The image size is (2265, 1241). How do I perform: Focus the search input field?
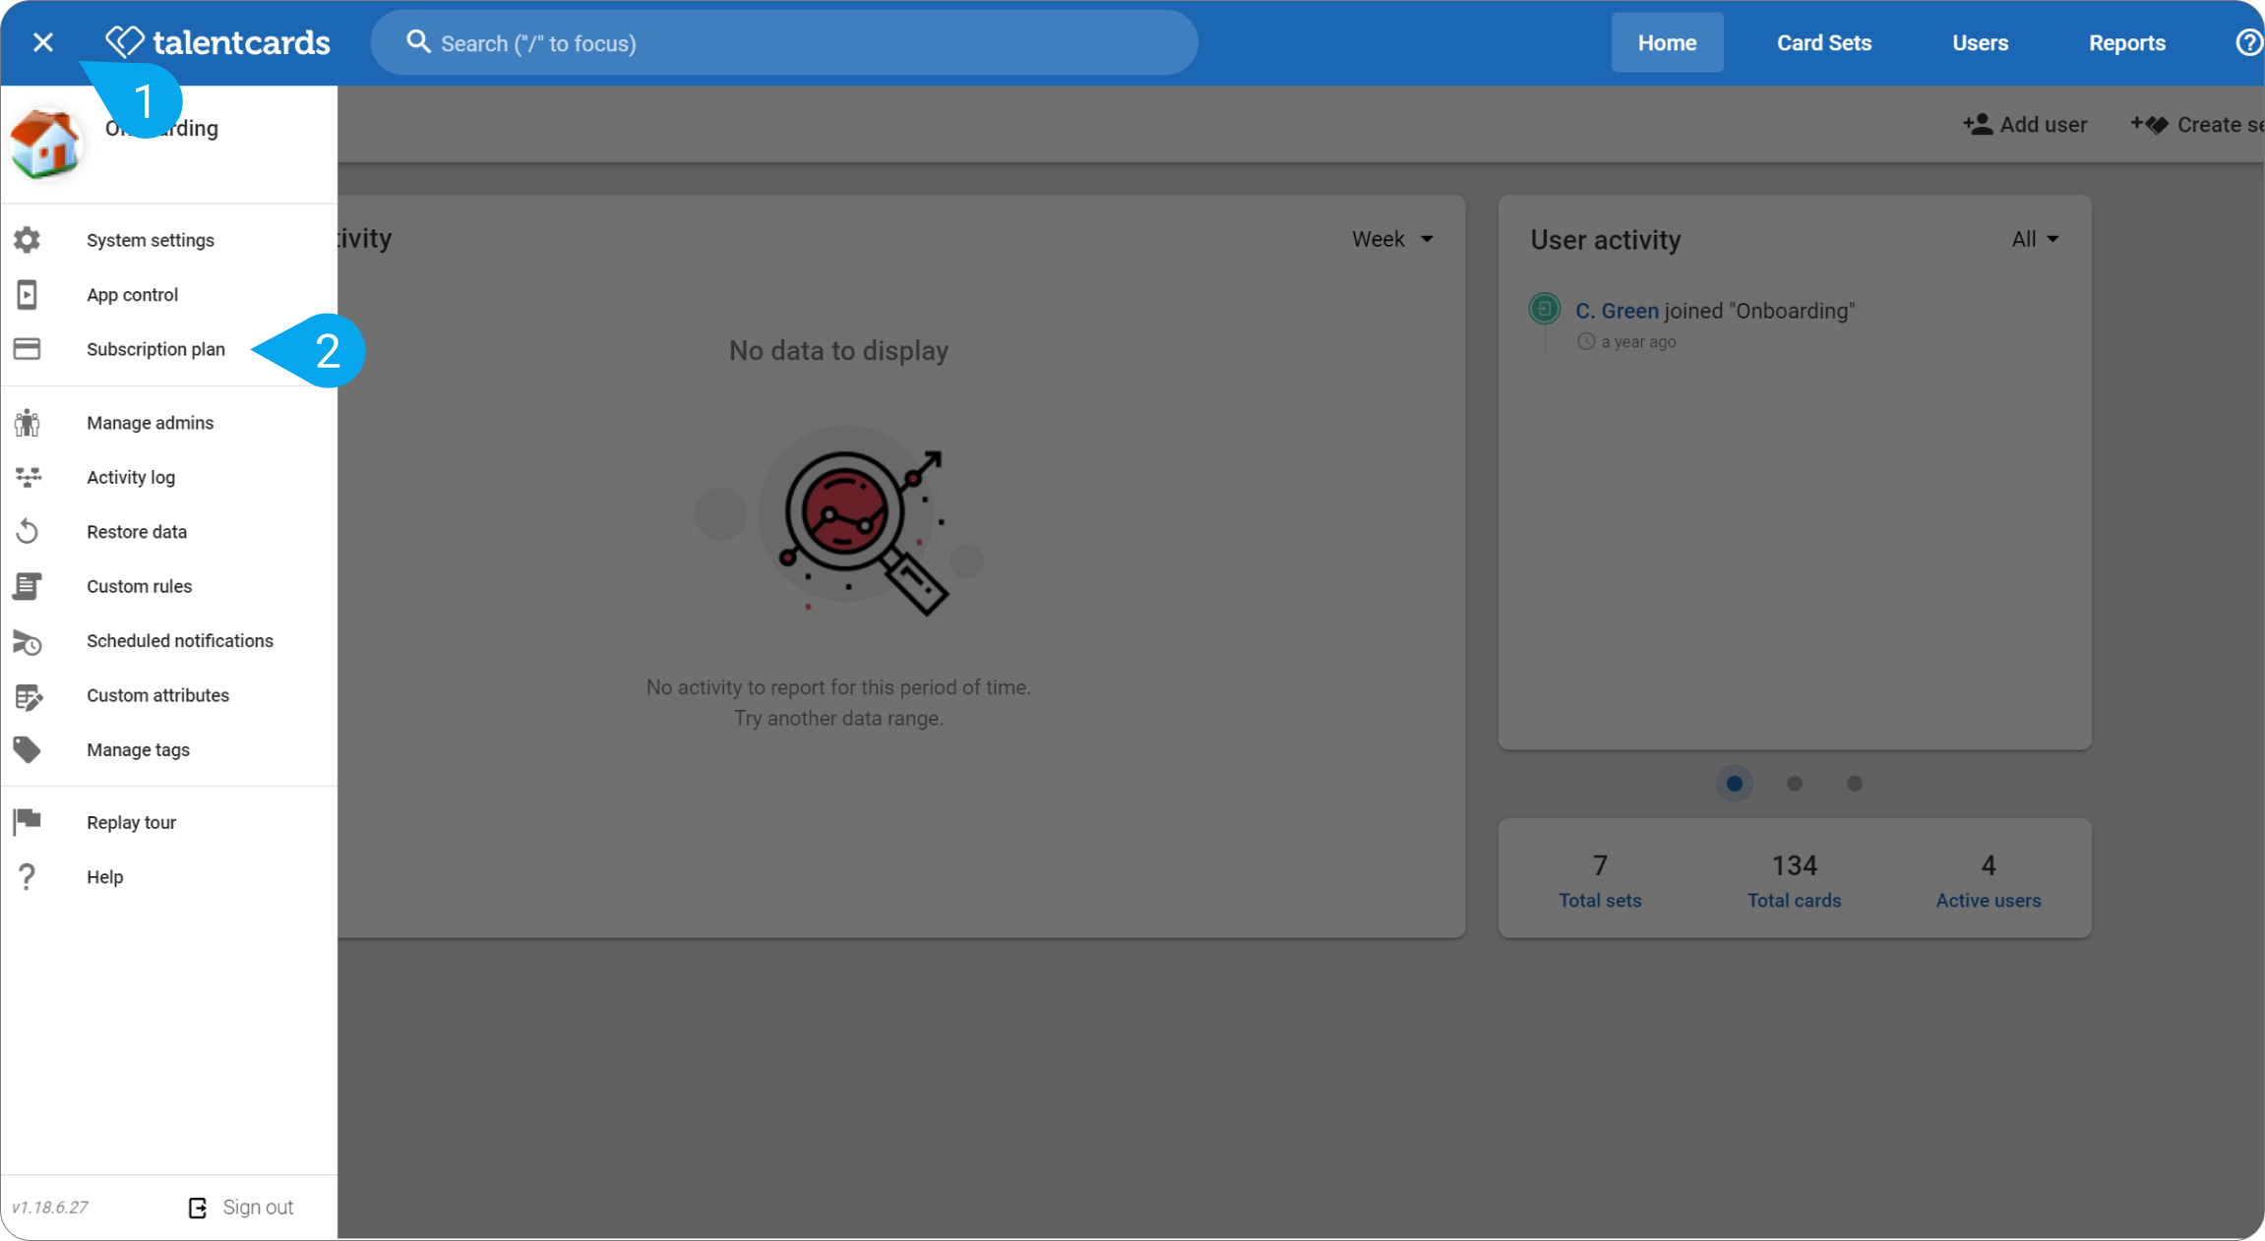(x=784, y=42)
